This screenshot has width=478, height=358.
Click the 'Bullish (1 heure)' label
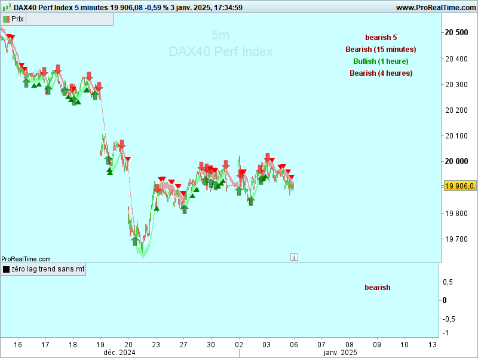click(x=381, y=61)
